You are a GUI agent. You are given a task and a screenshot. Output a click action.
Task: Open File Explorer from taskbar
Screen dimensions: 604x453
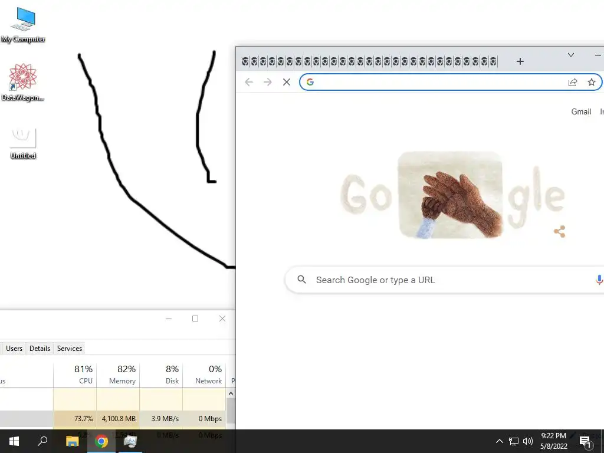click(72, 441)
